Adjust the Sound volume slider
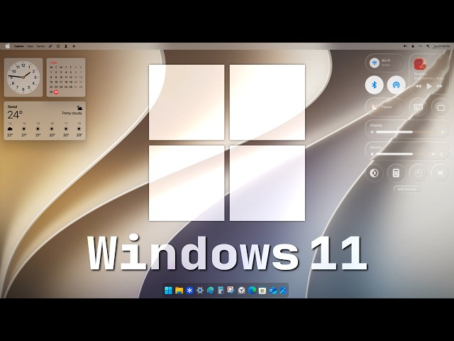454x341 pixels. click(402, 154)
